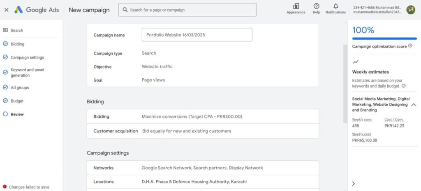This screenshot has width=421, height=191.
Task: Go to the Bidding step in sidebar
Action: [x=17, y=44]
